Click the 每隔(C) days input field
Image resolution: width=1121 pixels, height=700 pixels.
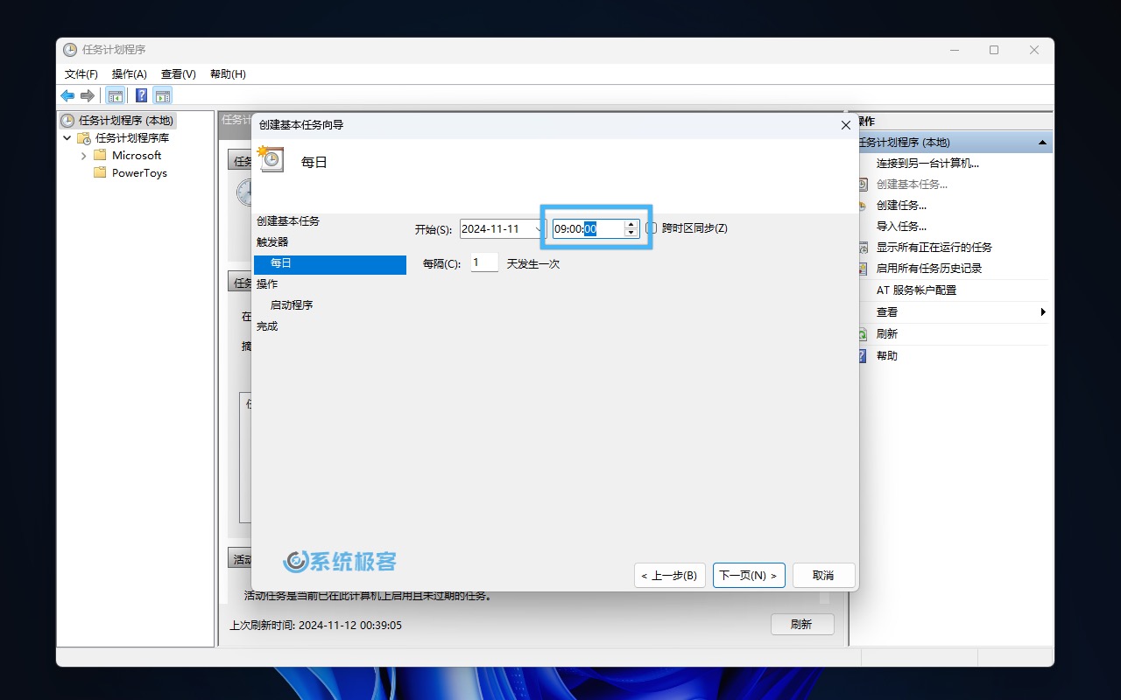pyautogui.click(x=484, y=262)
